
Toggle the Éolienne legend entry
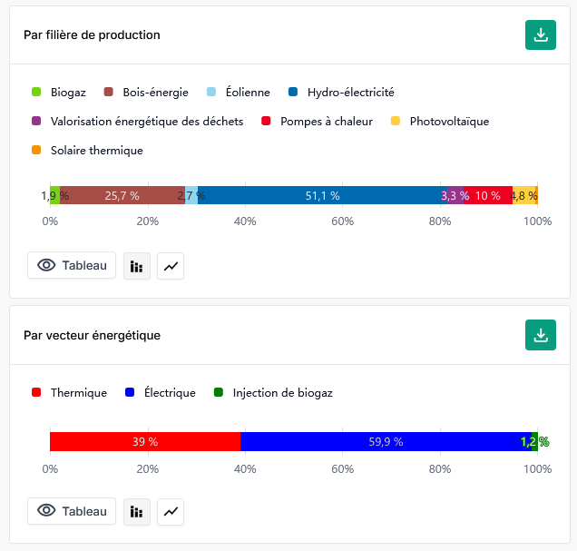click(x=239, y=92)
